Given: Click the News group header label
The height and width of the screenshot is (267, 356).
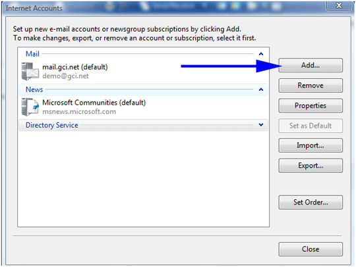Looking at the screenshot, I should pyautogui.click(x=34, y=89).
